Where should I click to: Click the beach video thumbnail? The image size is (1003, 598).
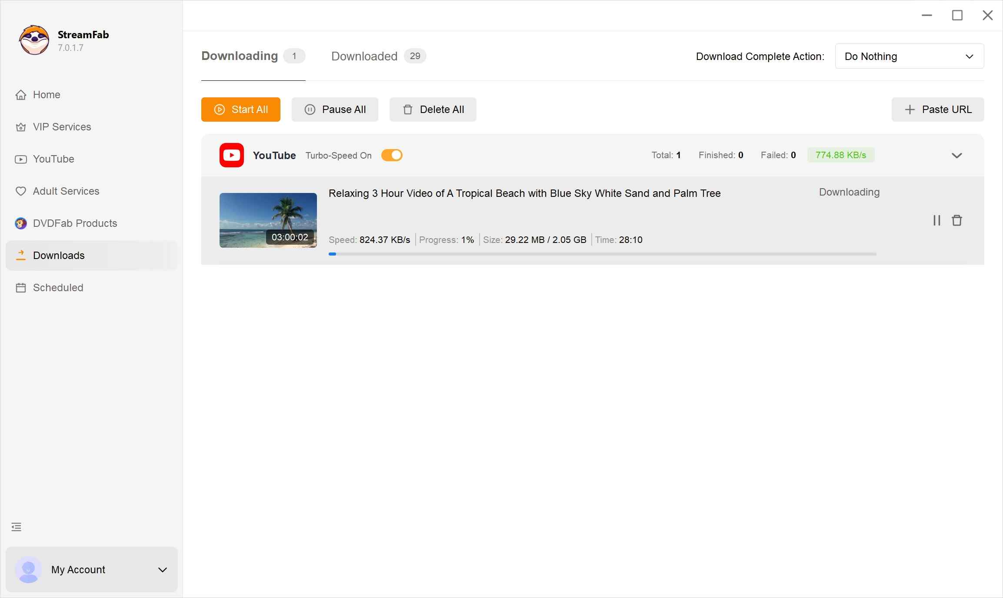click(x=268, y=220)
